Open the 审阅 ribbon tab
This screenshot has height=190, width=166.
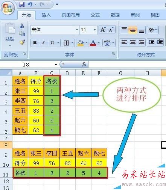point(135,15)
